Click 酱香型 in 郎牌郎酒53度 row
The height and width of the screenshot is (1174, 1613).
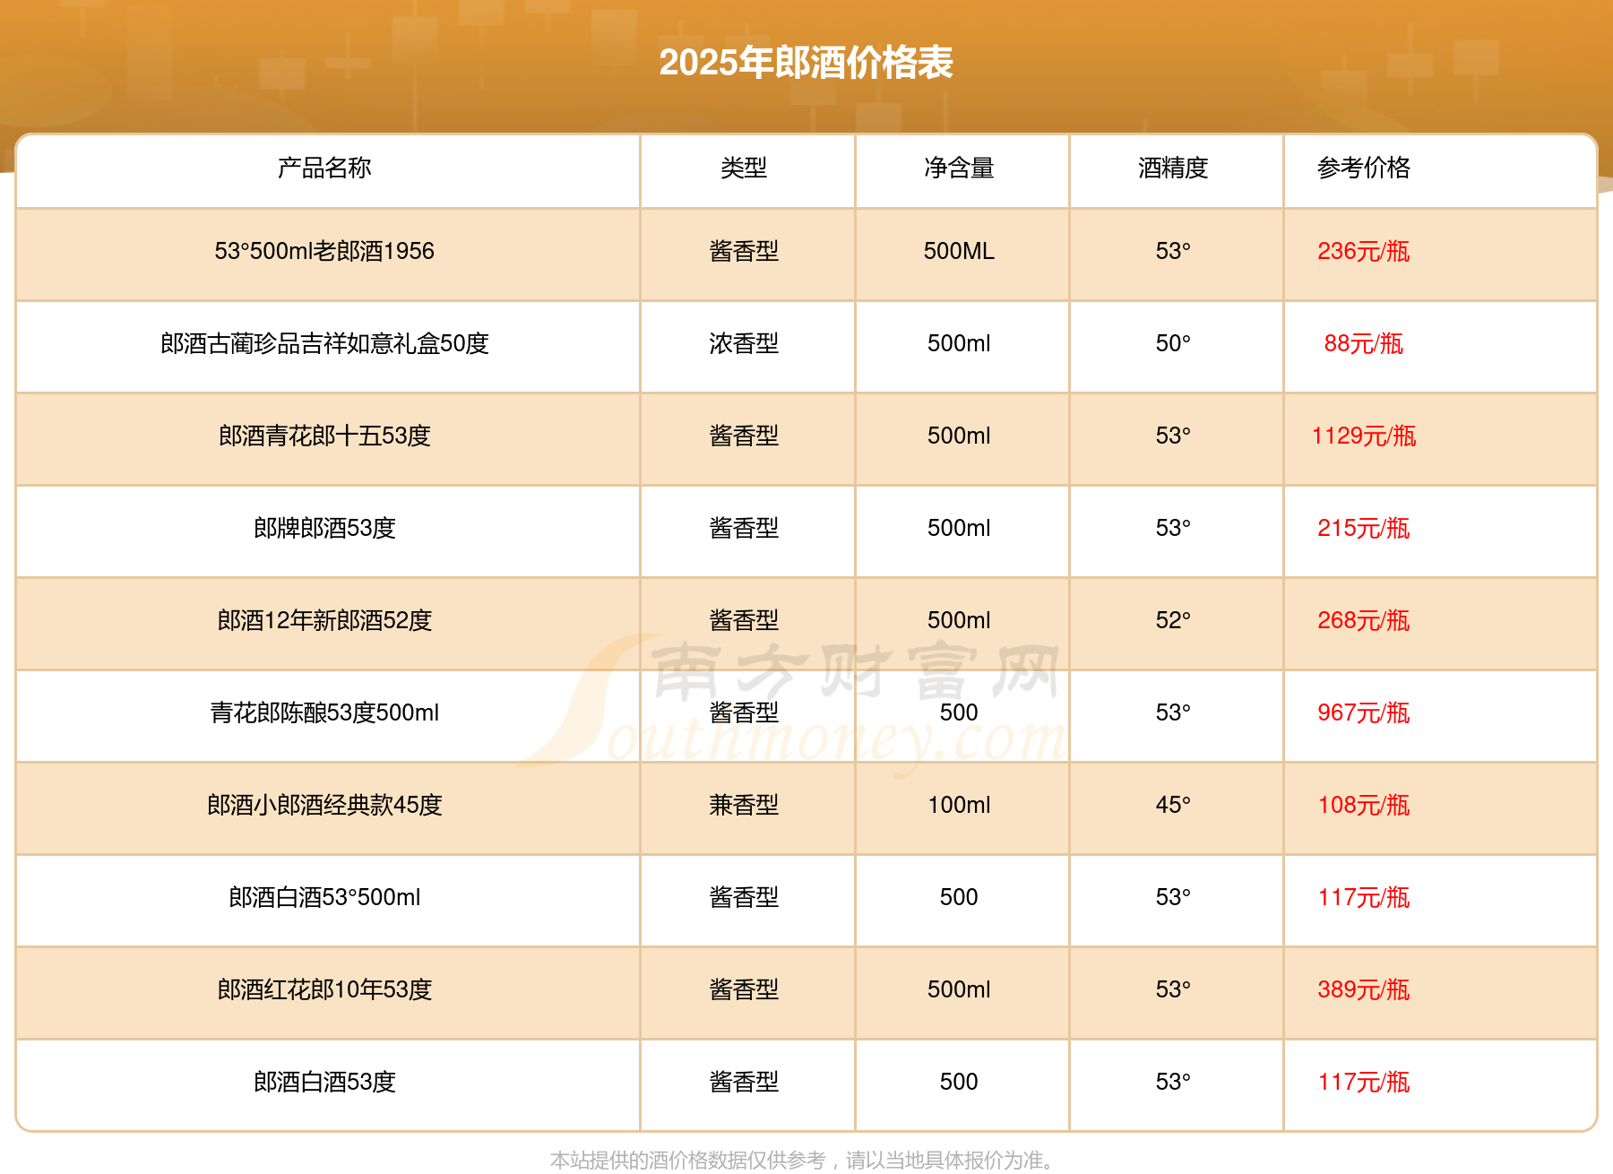pos(744,528)
